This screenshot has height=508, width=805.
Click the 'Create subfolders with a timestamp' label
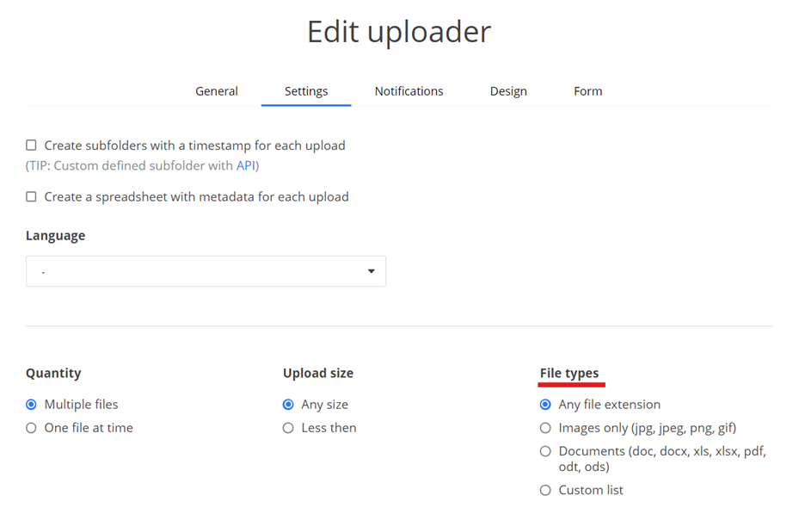pyautogui.click(x=194, y=146)
